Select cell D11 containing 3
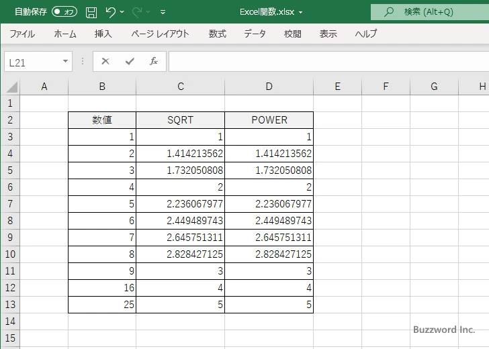489x349 pixels. tap(269, 271)
